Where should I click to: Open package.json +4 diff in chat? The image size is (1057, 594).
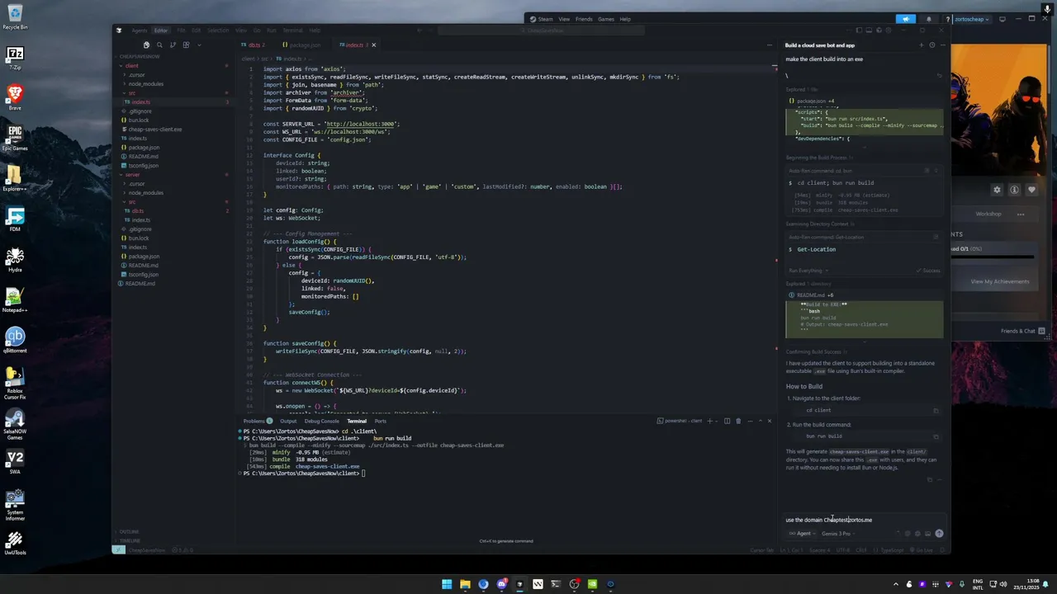pyautogui.click(x=812, y=101)
